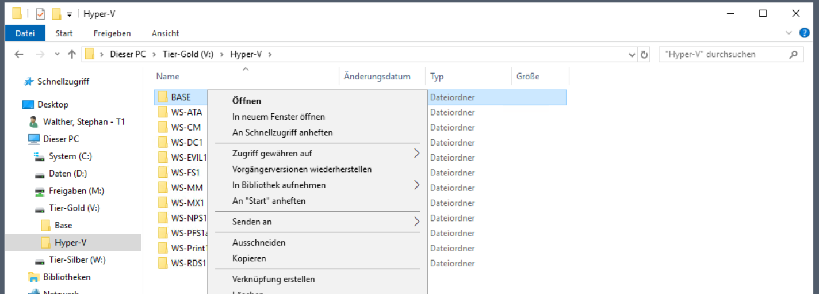819x294 pixels.
Task: Click the Properties quick access toolbar icon
Action: pos(40,14)
